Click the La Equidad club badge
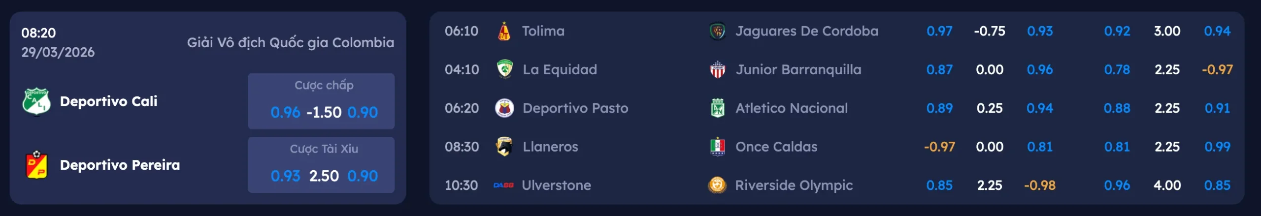Image resolution: width=1261 pixels, height=216 pixels. 504,69
